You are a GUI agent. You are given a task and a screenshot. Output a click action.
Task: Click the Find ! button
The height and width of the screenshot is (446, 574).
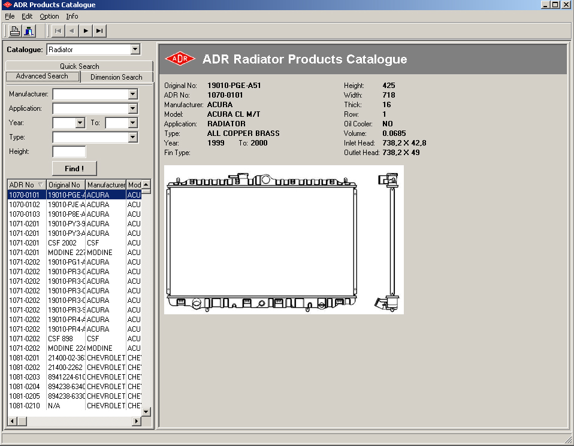[x=74, y=168]
